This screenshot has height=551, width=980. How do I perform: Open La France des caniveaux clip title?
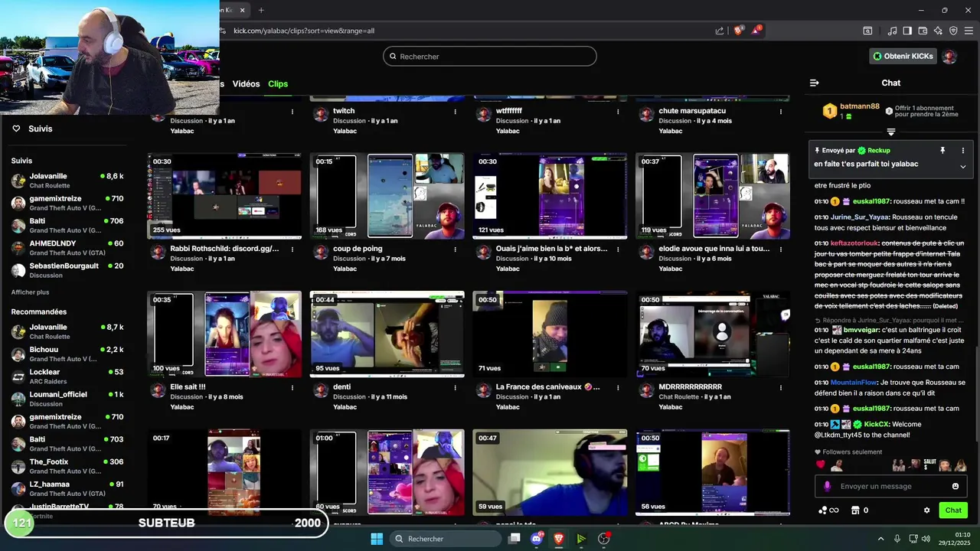click(x=547, y=387)
